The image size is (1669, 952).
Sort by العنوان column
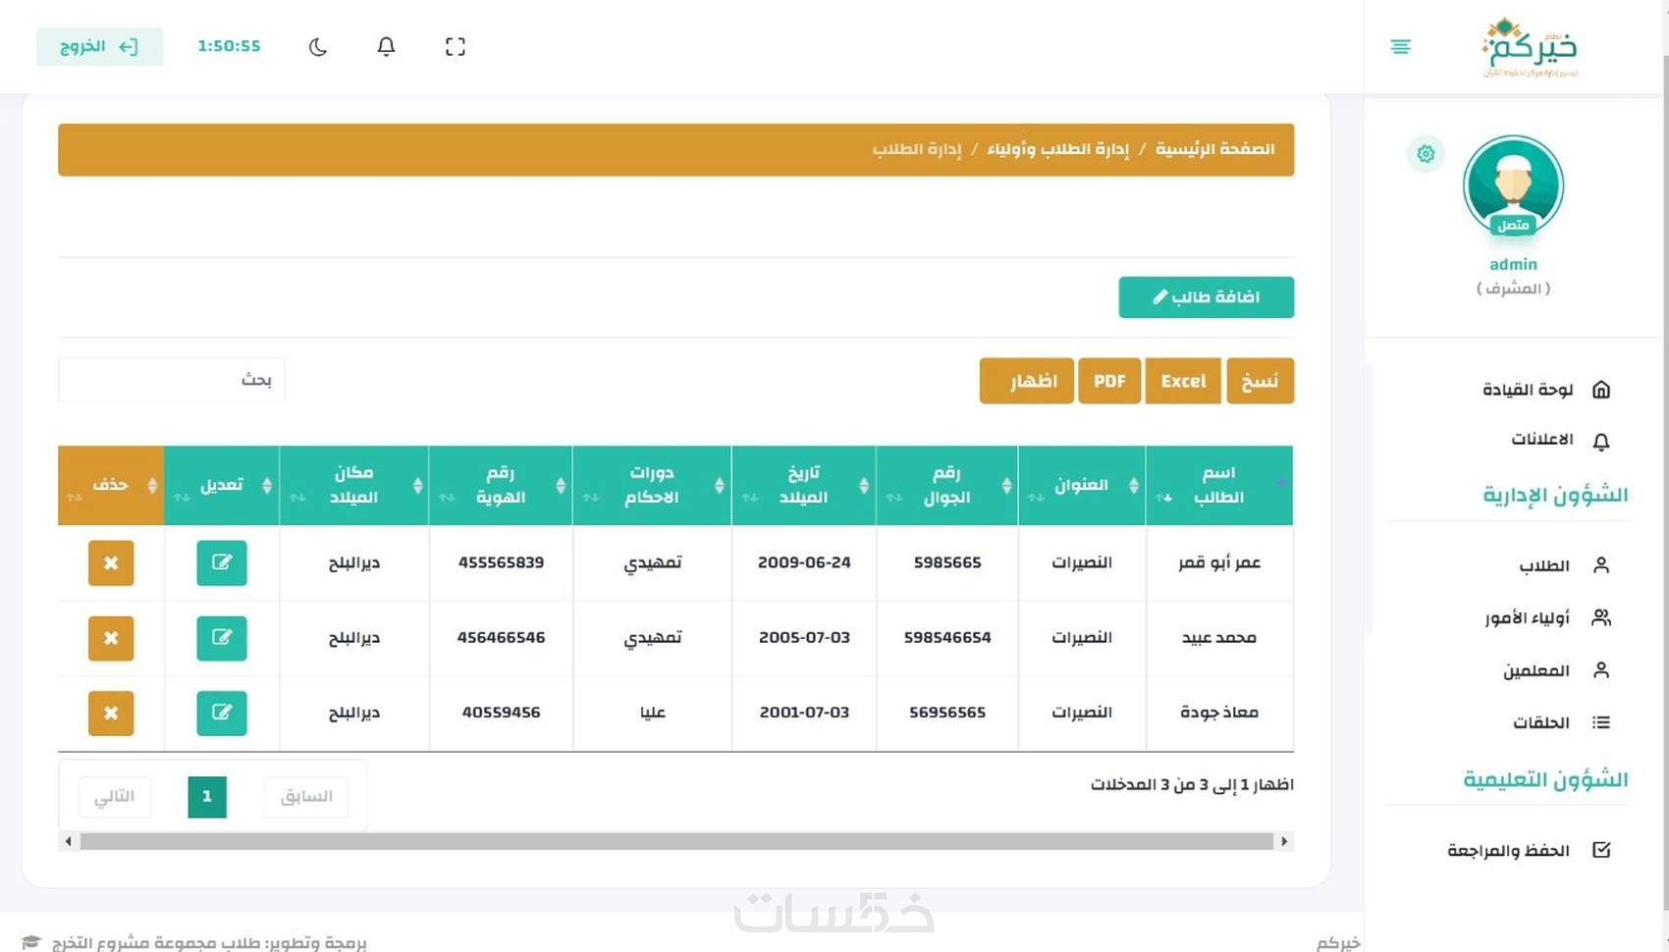[1082, 485]
